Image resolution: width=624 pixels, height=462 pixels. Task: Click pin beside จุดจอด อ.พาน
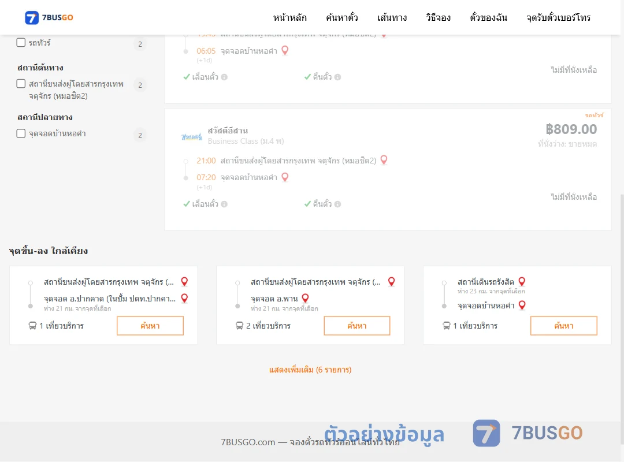tap(306, 298)
